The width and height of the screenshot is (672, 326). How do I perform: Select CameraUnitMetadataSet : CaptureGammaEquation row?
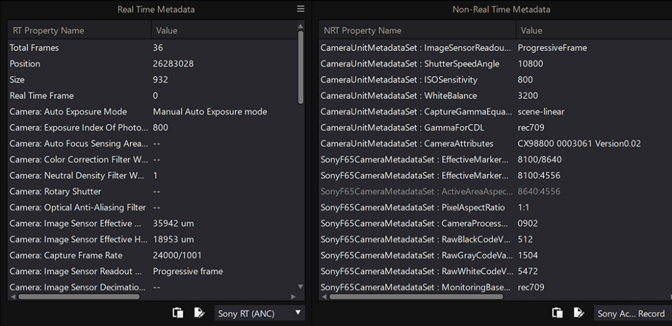tap(495, 111)
